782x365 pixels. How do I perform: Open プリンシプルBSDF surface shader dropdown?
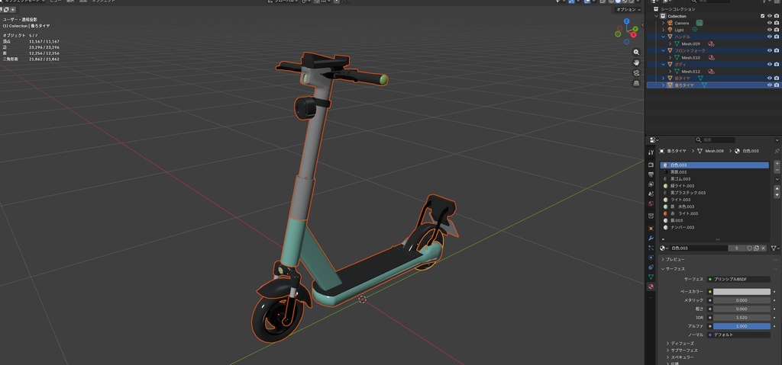pos(738,280)
